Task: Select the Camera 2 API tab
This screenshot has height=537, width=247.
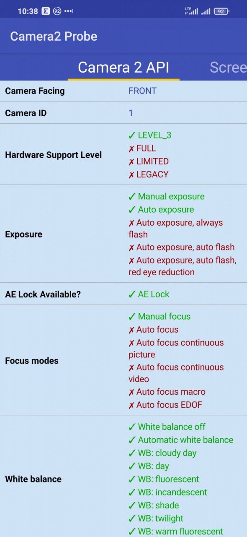Action: pyautogui.click(x=123, y=67)
